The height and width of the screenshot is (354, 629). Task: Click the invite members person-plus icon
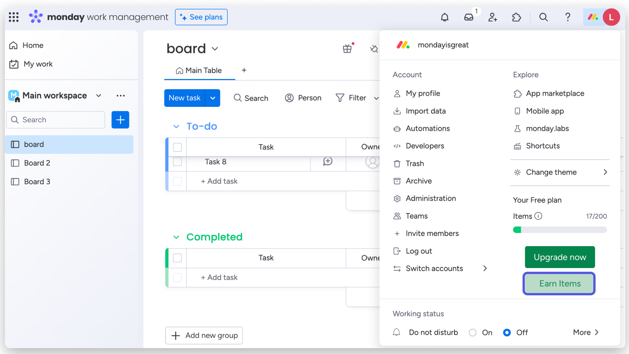click(493, 17)
